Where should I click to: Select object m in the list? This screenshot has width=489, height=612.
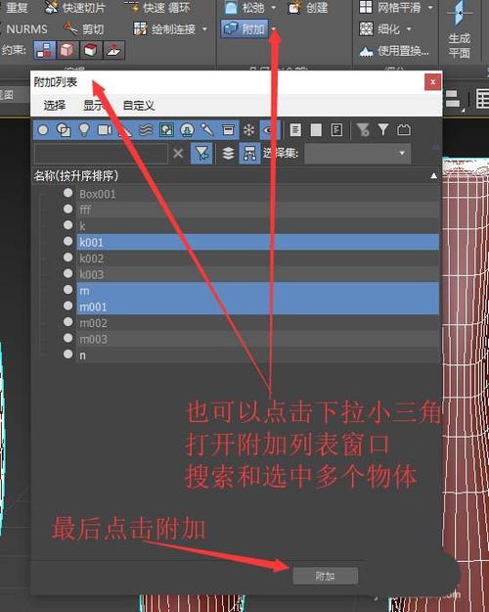click(257, 291)
